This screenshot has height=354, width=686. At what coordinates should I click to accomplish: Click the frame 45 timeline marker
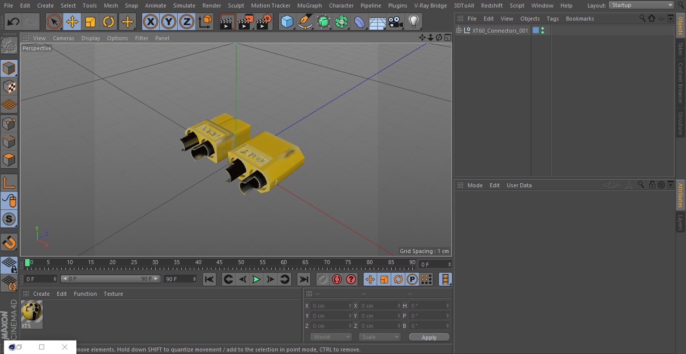219,262
